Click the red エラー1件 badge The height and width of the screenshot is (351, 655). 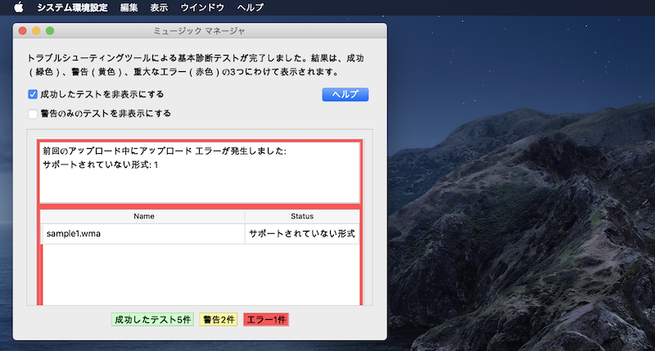point(266,319)
